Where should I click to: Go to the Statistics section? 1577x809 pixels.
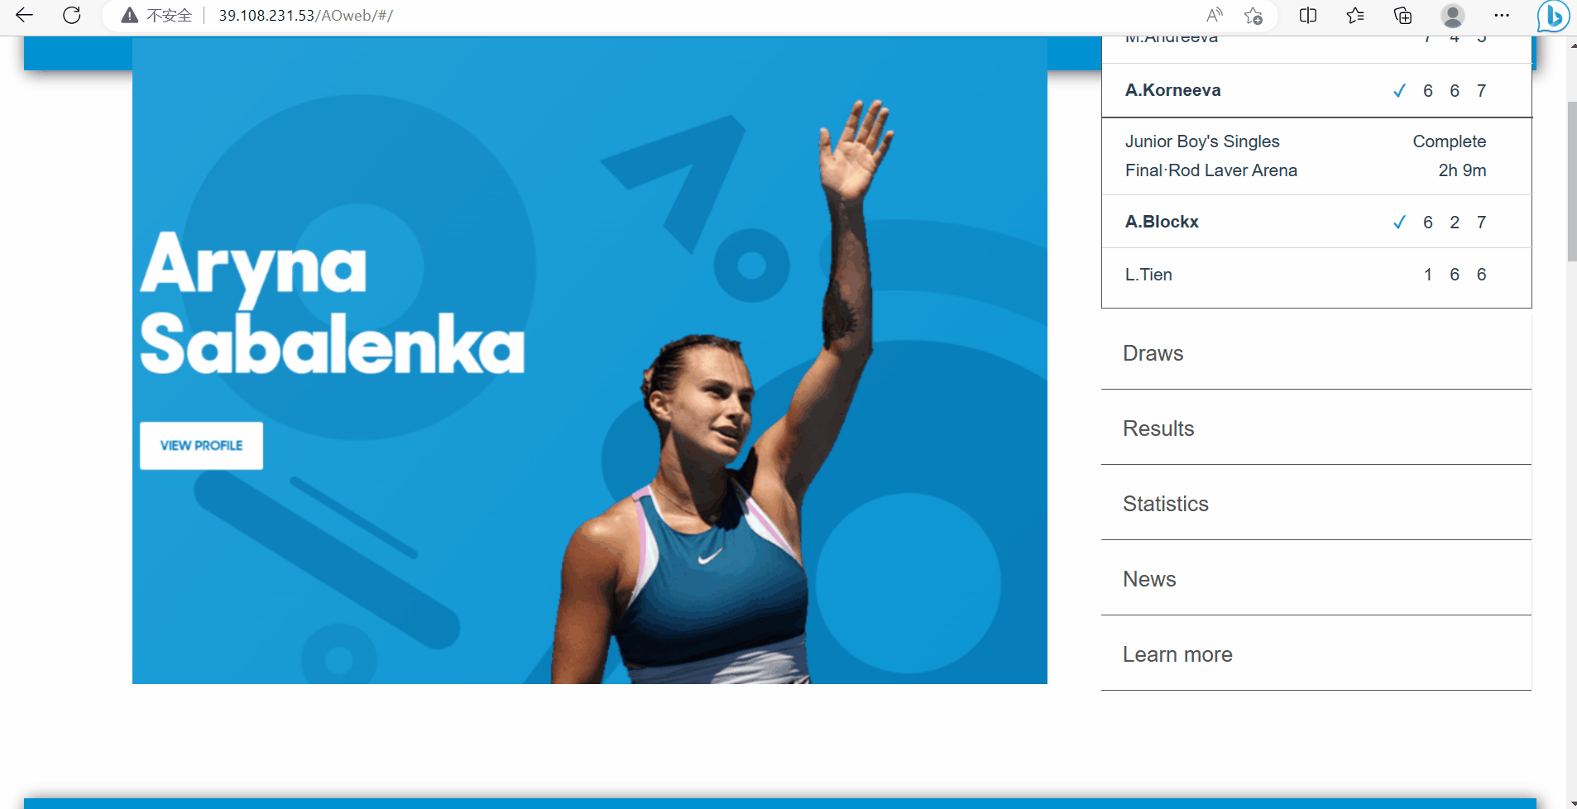coord(1316,504)
